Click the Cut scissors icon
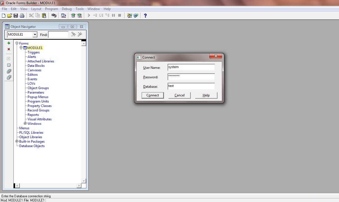This screenshot has width=339, height=202. 31,16
